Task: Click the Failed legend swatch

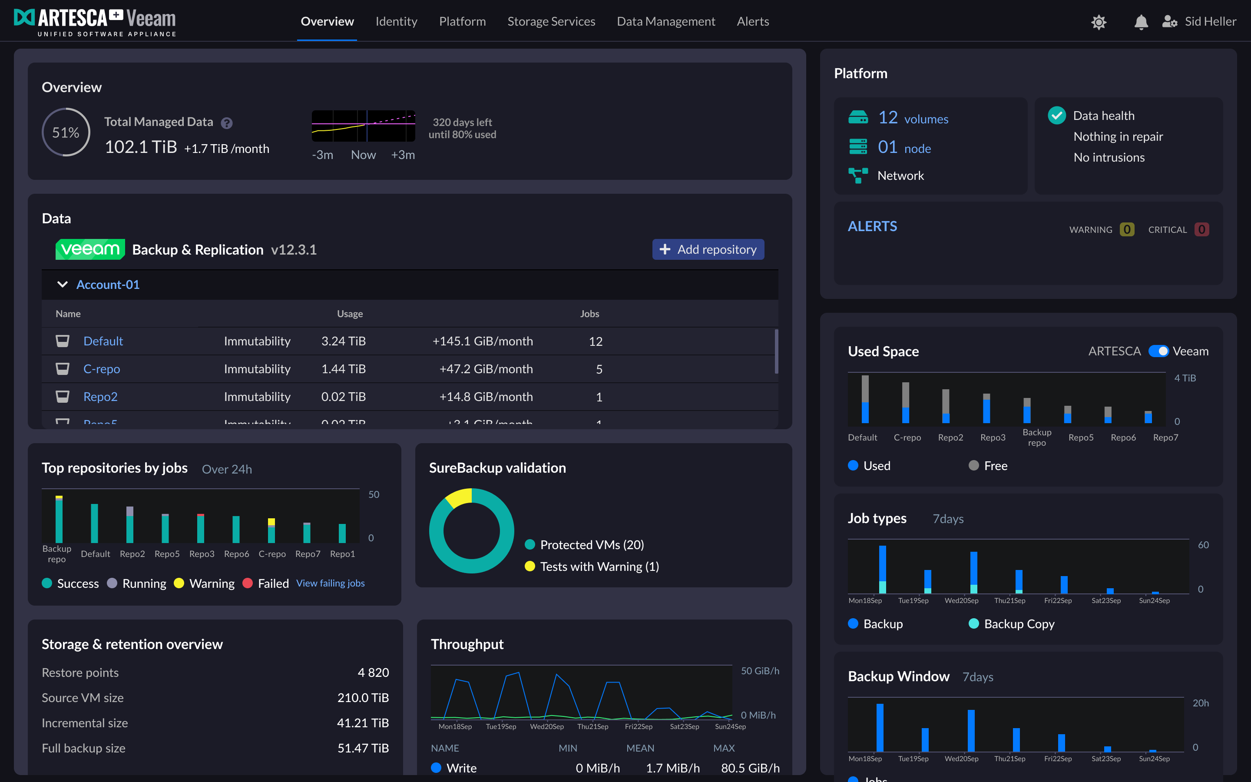Action: tap(248, 583)
